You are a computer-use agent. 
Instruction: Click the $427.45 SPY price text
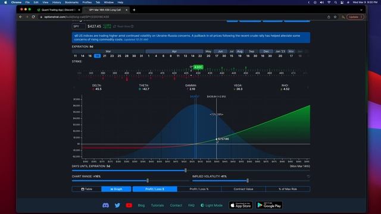click(x=94, y=26)
